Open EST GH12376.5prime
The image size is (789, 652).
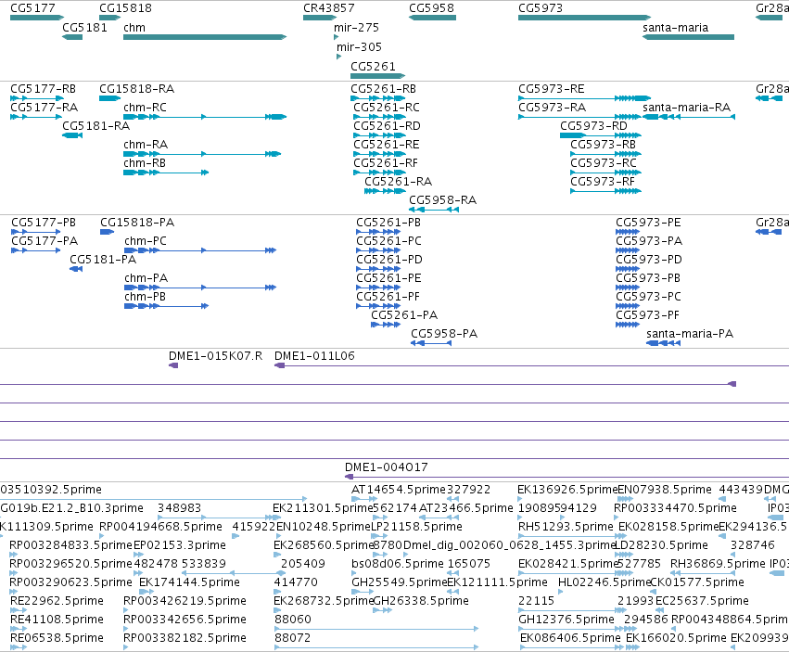coord(566,620)
